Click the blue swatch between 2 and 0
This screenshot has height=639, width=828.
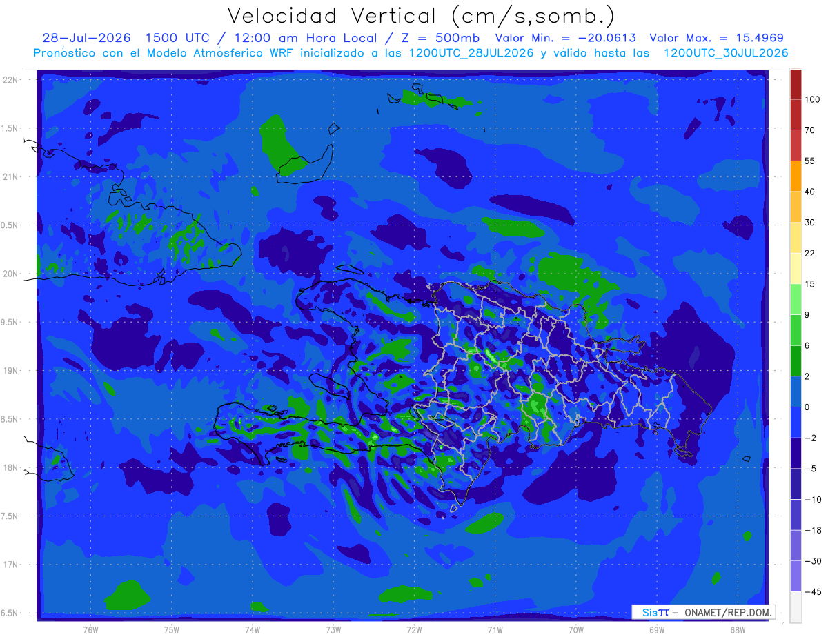[796, 392]
